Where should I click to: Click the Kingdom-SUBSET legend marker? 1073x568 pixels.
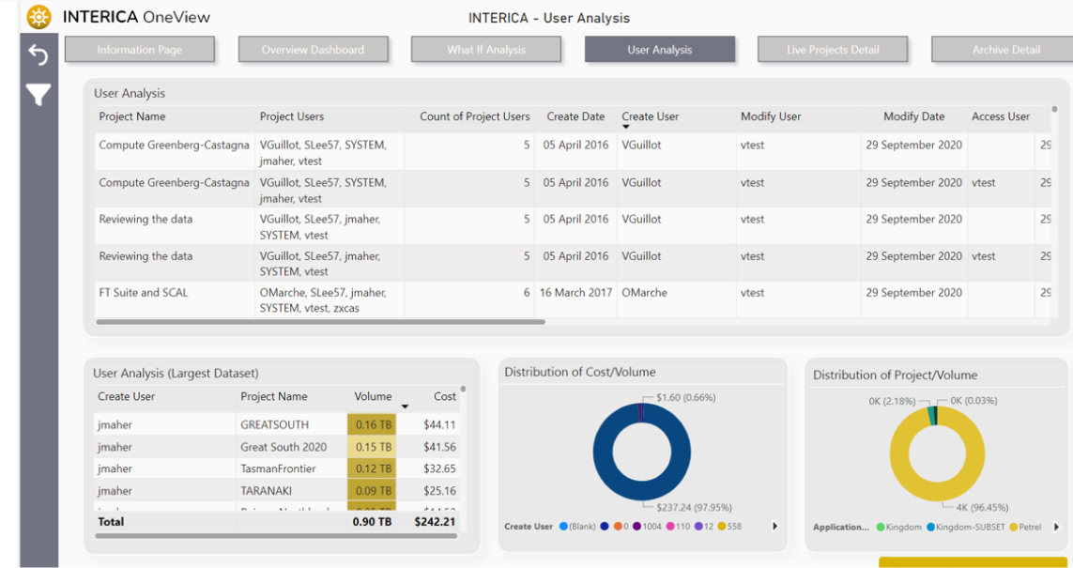pyautogui.click(x=931, y=528)
